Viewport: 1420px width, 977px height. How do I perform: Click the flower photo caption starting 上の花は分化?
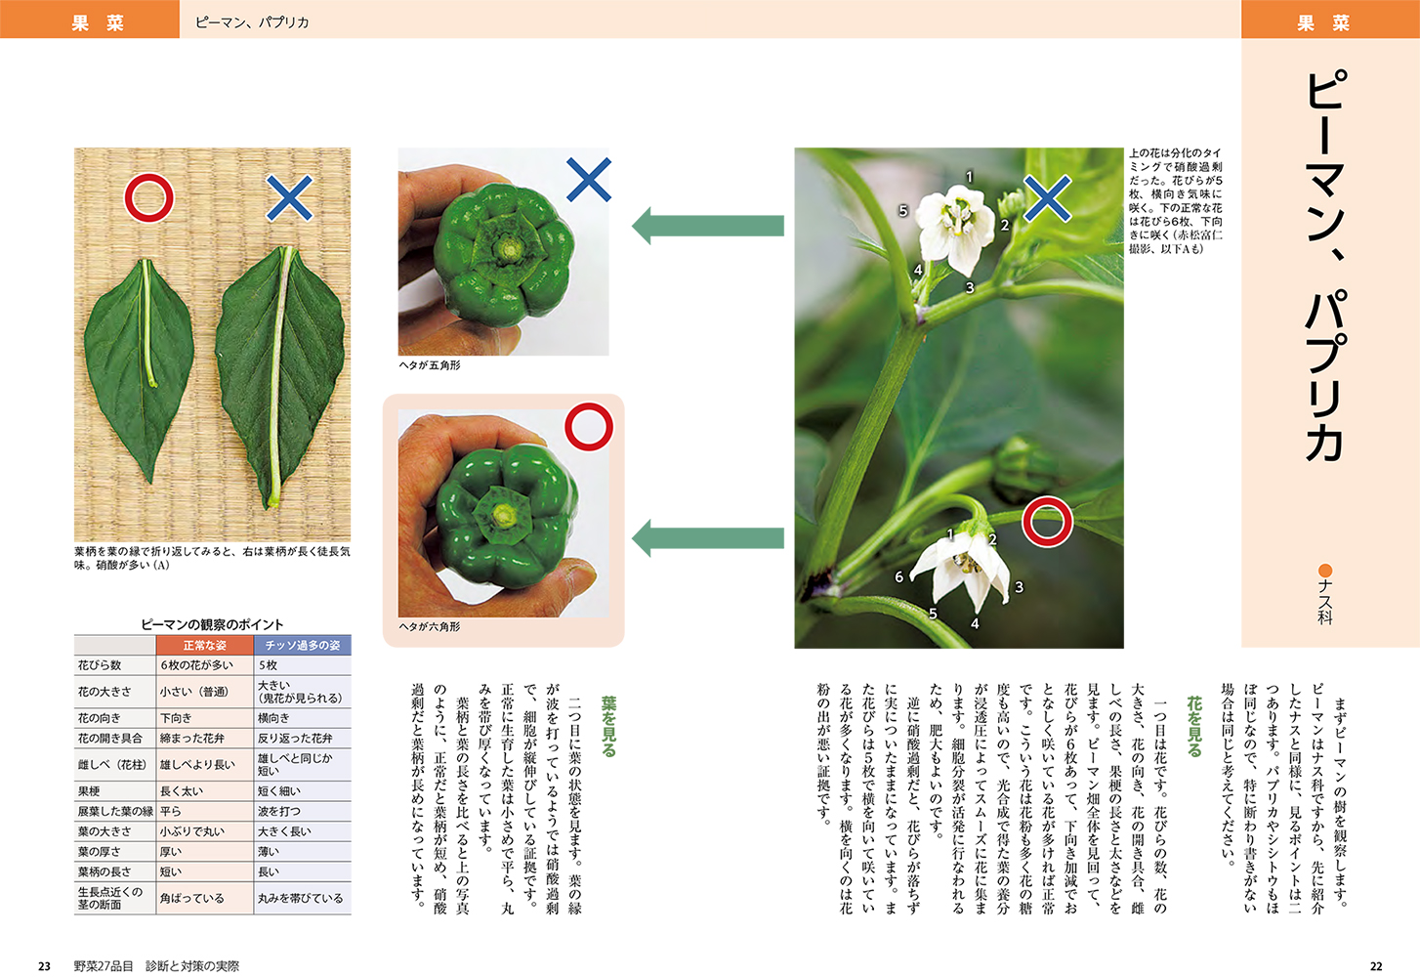(1176, 201)
